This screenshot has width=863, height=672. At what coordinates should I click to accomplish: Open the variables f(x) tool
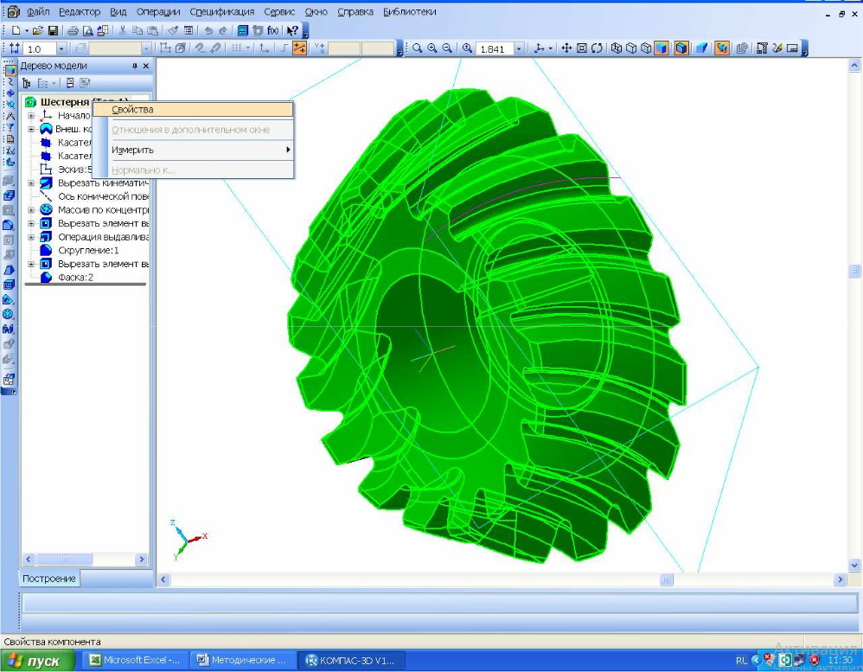click(272, 30)
